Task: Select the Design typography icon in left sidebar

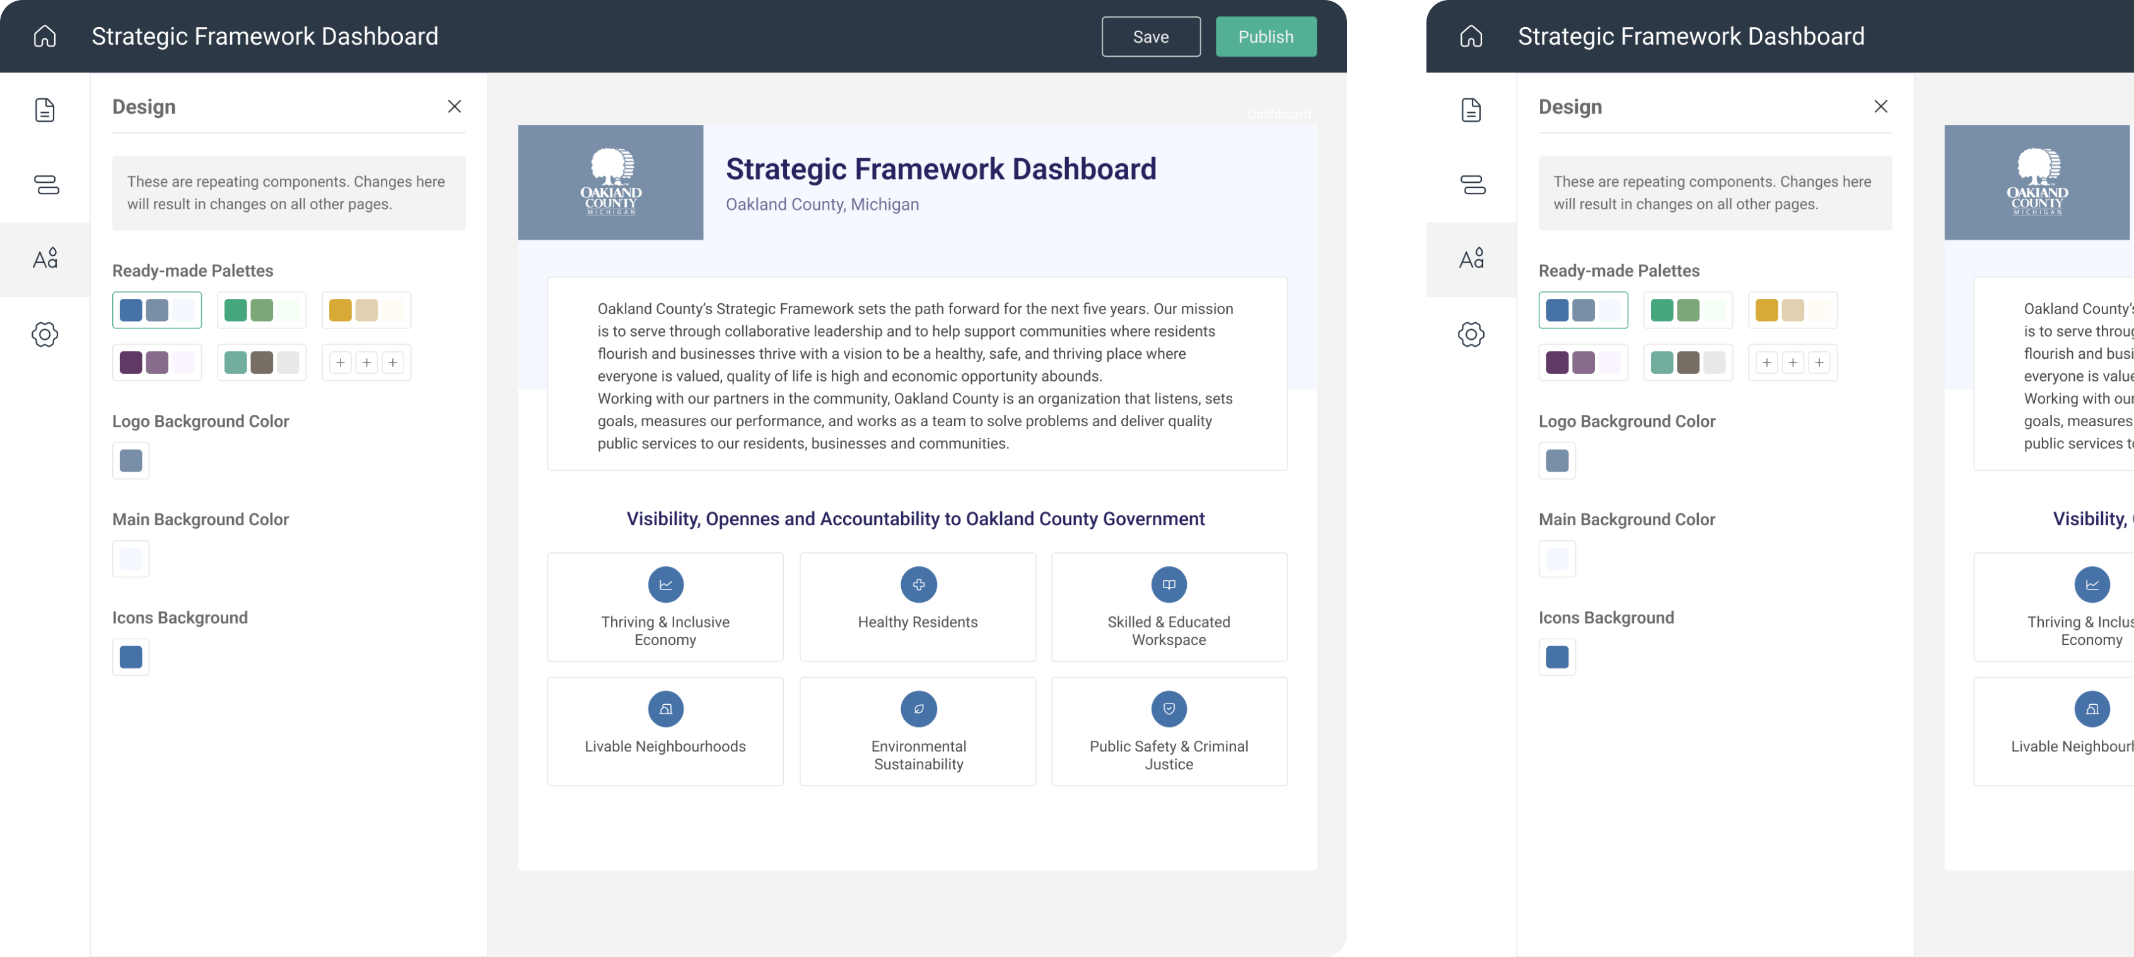Action: point(45,259)
